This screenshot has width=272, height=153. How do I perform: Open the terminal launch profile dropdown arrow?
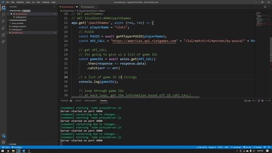[255, 101]
